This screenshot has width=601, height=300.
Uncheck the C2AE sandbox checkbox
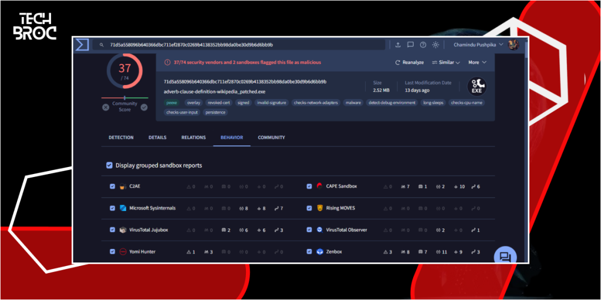[x=112, y=186]
